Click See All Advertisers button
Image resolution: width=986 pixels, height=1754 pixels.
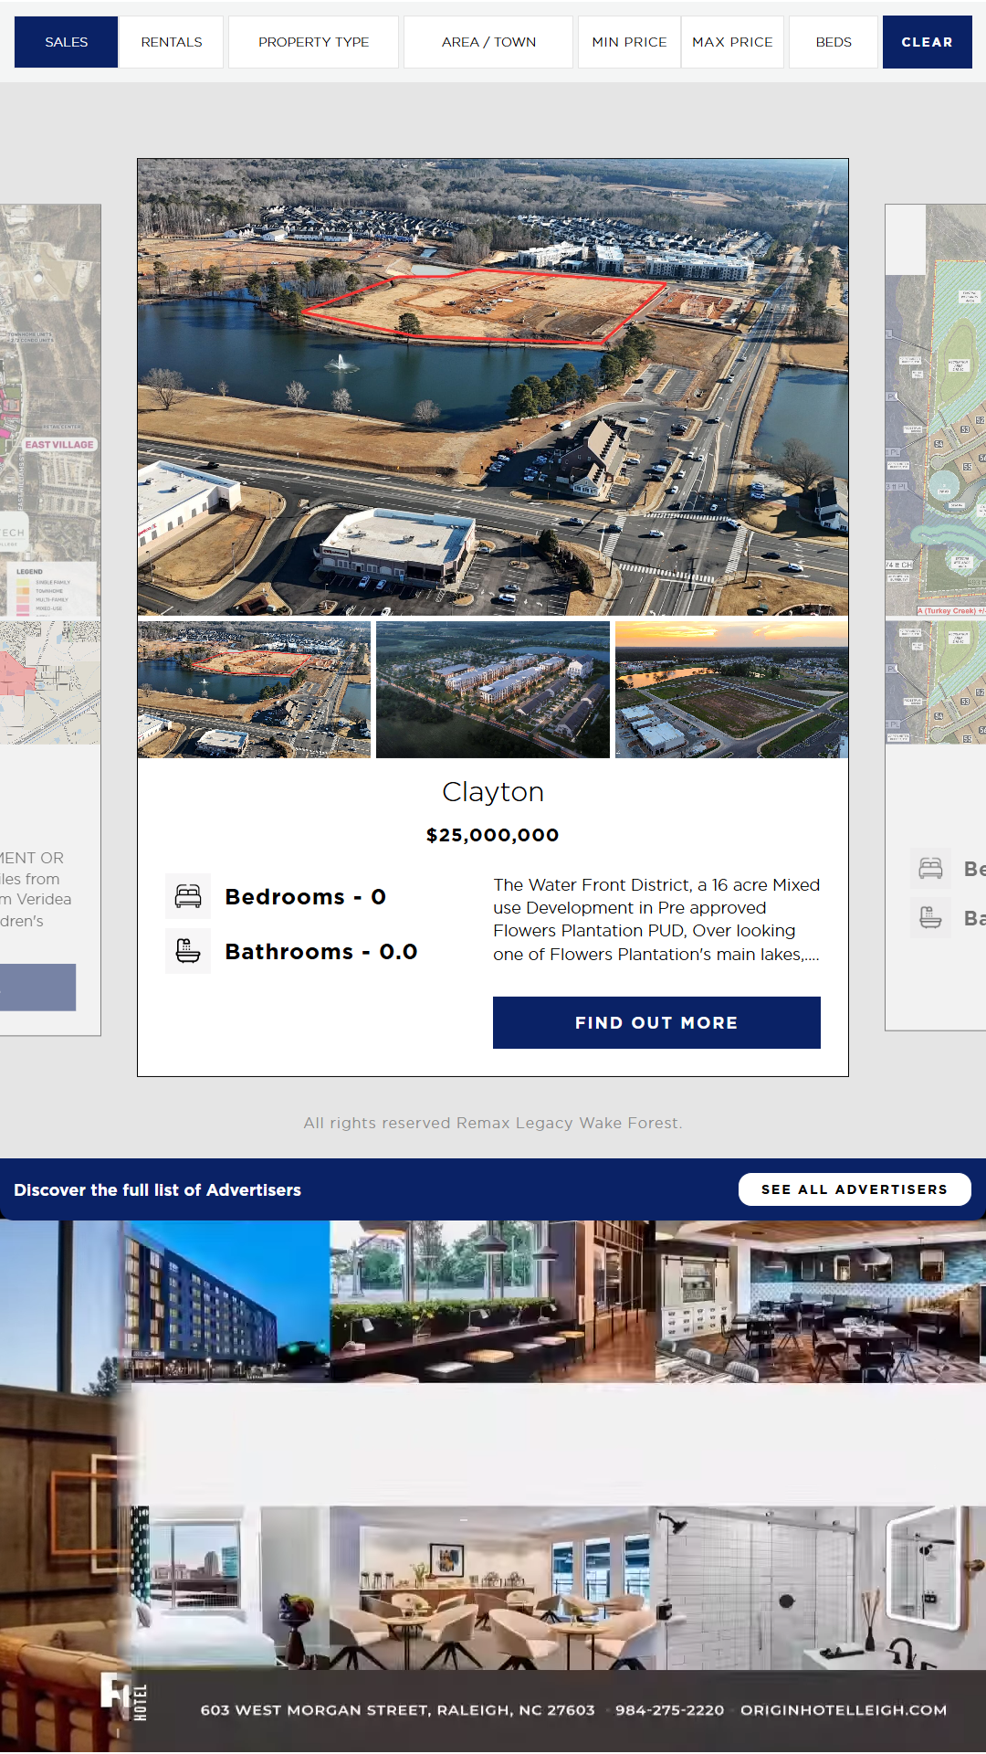(855, 1189)
